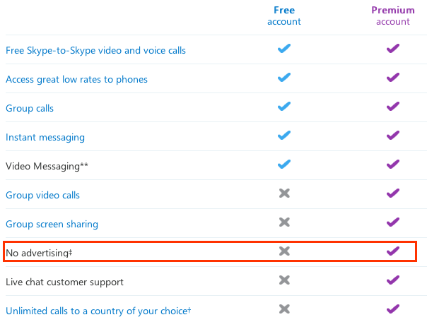Screen dimensions: 427x322
Task: Click the Free checkmark for Skype-to-Skype calls
Action: [284, 49]
